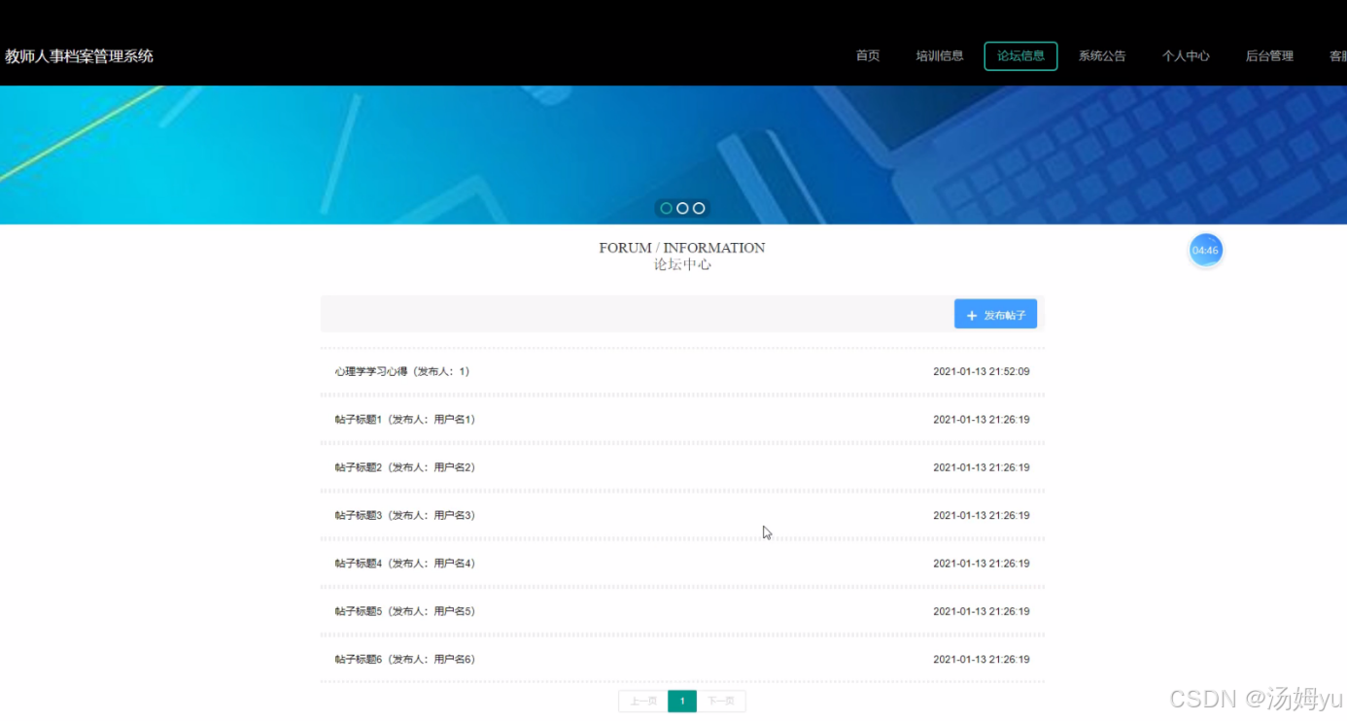Open the post 帖子标题5
This screenshot has height=721, width=1347.
coord(682,611)
